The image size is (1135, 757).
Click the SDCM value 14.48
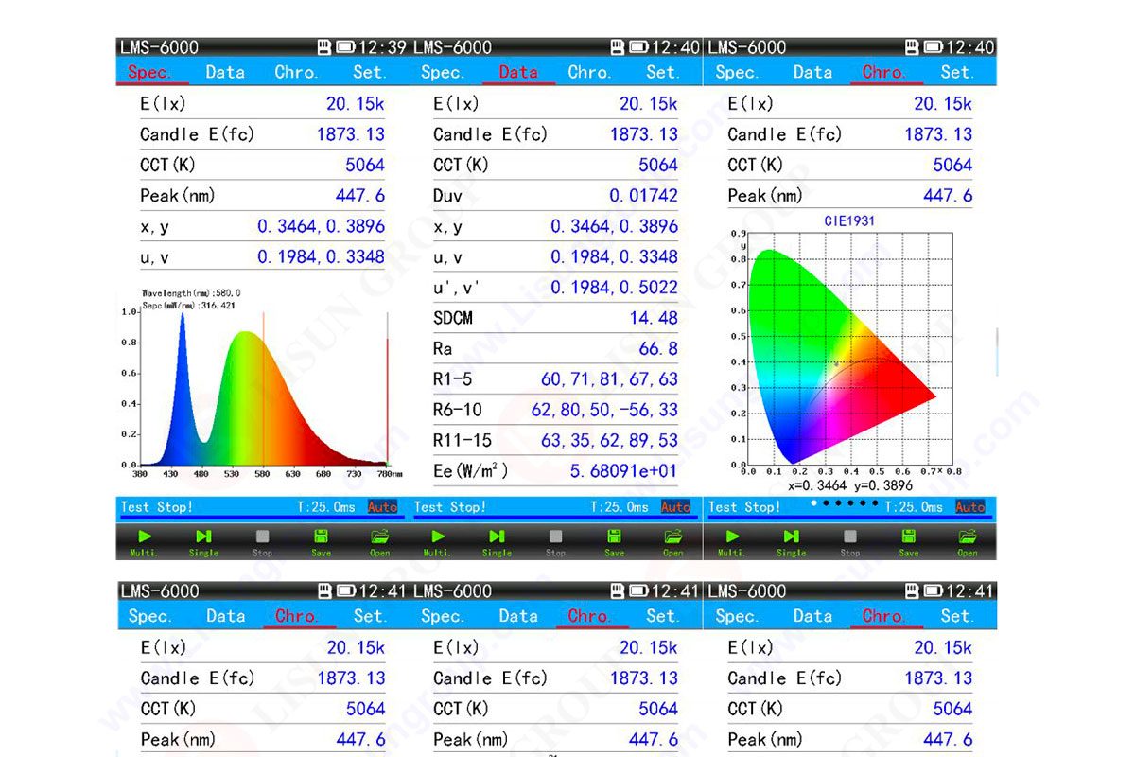(655, 318)
